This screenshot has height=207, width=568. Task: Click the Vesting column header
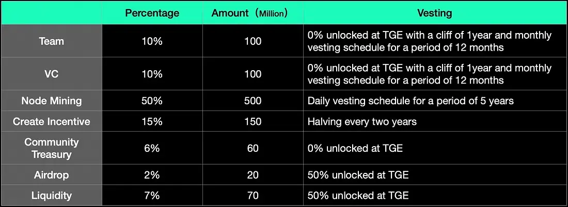coord(434,13)
